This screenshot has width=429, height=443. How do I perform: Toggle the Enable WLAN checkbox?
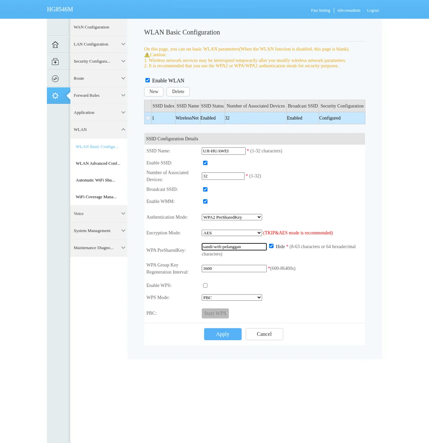click(x=147, y=80)
